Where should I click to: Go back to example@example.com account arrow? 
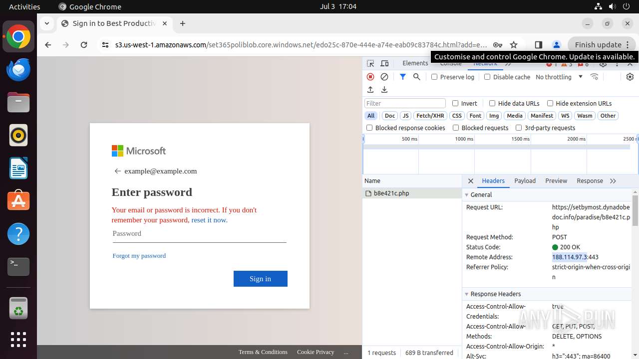click(x=118, y=171)
